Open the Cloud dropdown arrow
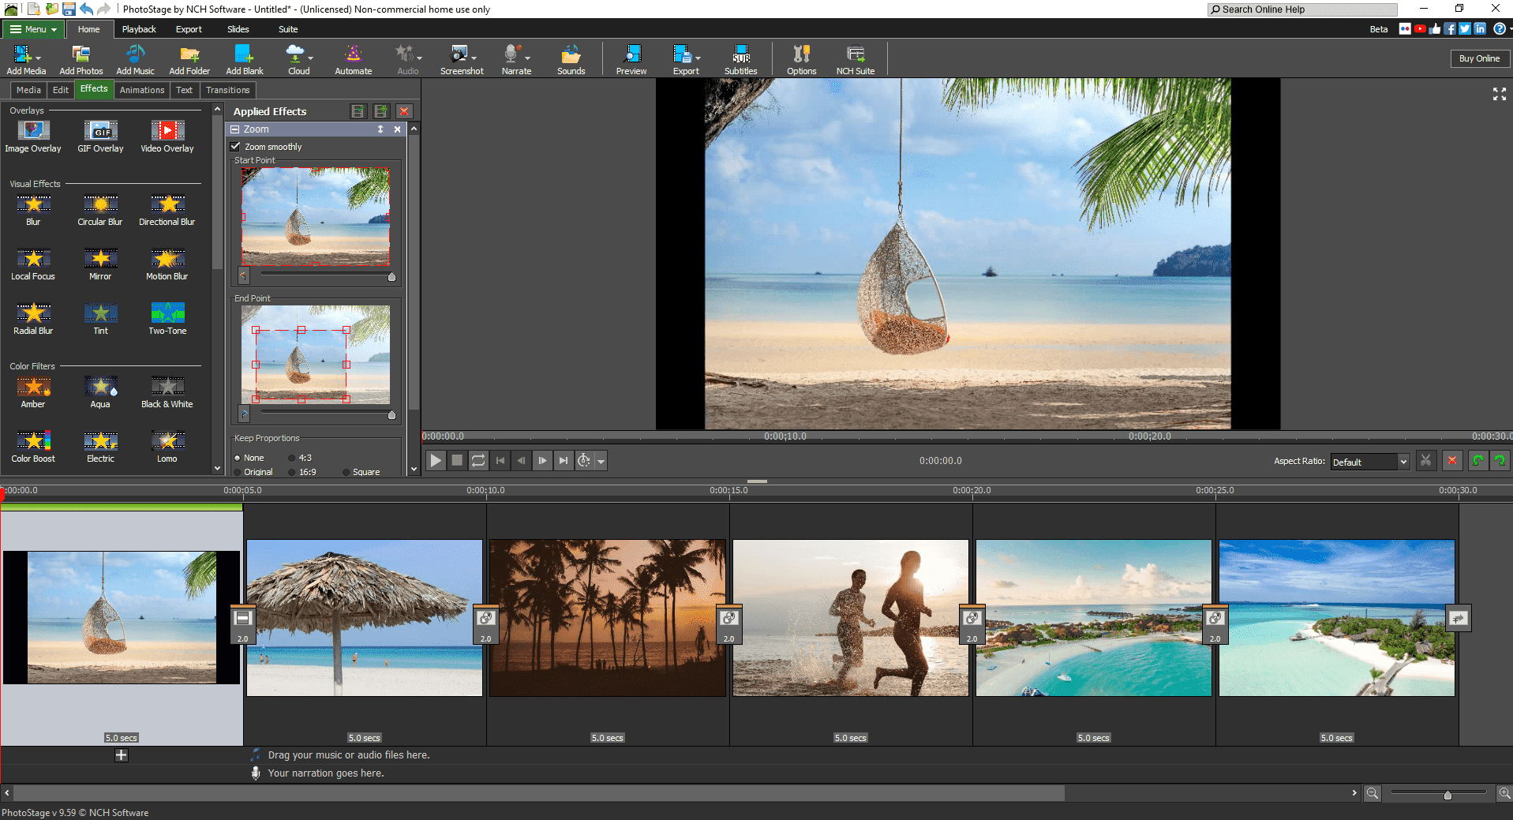This screenshot has height=820, width=1513. pyautogui.click(x=311, y=58)
